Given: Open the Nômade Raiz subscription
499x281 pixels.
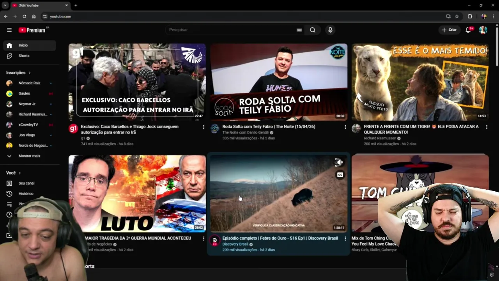Looking at the screenshot, I should pos(30,83).
